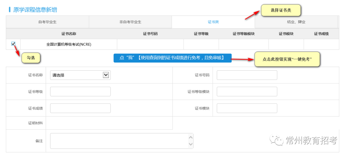Select the 证书类 tab
The image size is (349, 156).
point(213,22)
